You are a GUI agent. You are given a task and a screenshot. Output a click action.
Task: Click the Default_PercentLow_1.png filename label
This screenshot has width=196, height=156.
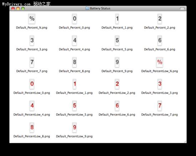point(74,93)
